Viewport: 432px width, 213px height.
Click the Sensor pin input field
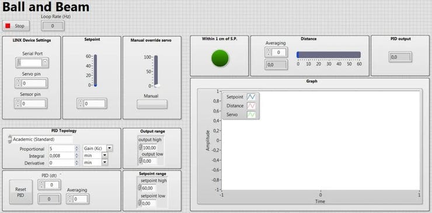tap(33, 104)
